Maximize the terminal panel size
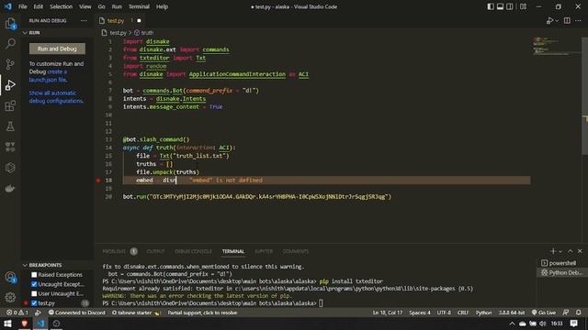Image resolution: width=588 pixels, height=330 pixels. 571,251
